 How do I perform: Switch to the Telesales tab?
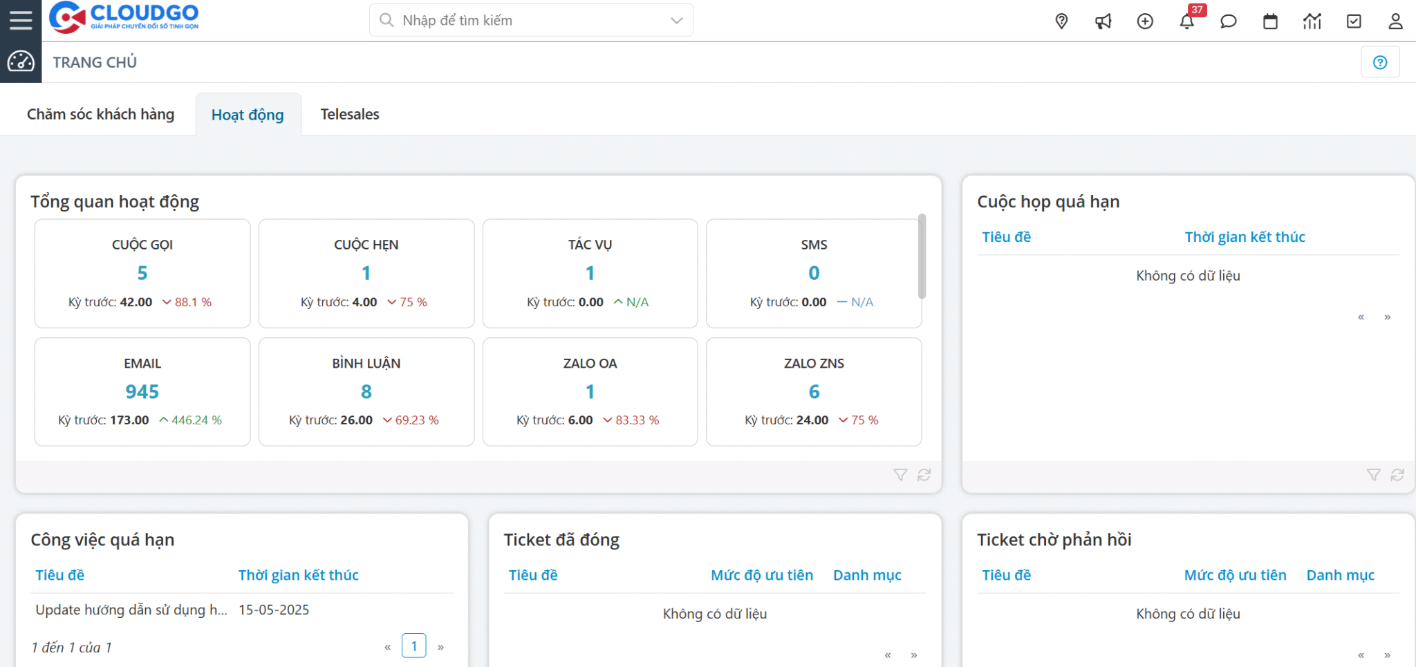point(350,114)
